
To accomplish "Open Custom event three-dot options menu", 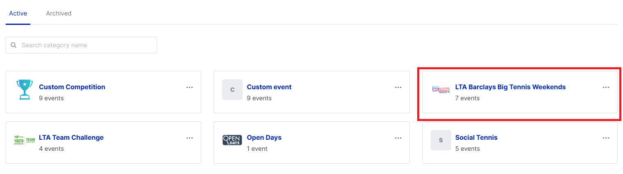I will coord(398,87).
